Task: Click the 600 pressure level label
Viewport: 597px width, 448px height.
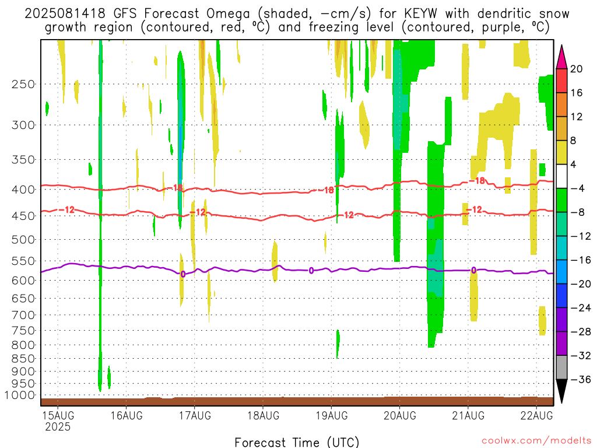Action: click(x=23, y=281)
